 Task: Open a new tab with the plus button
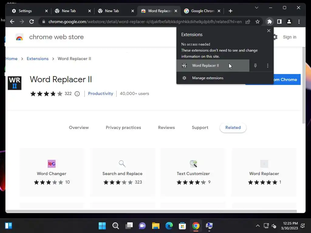click(x=230, y=11)
